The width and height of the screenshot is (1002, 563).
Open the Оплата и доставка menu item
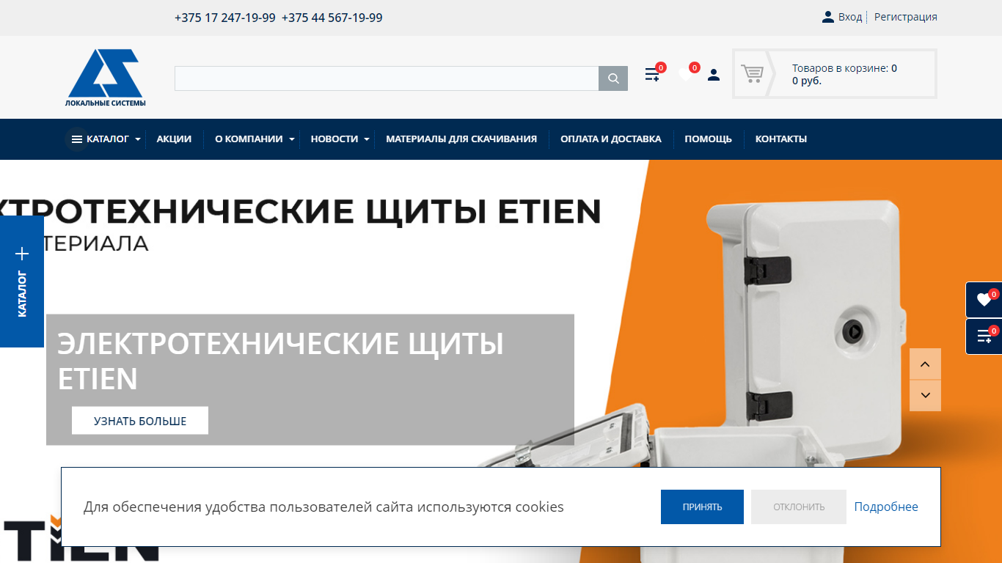pos(611,139)
